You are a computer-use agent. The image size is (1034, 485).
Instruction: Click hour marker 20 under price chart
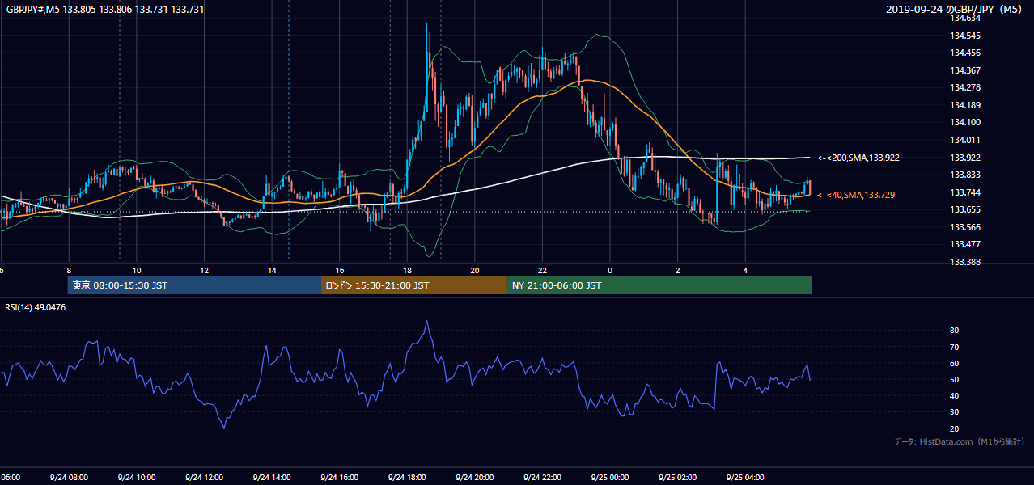475,271
